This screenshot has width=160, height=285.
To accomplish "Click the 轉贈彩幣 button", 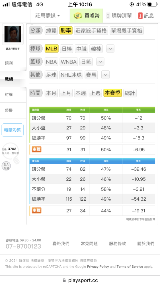I will point(13,130).
